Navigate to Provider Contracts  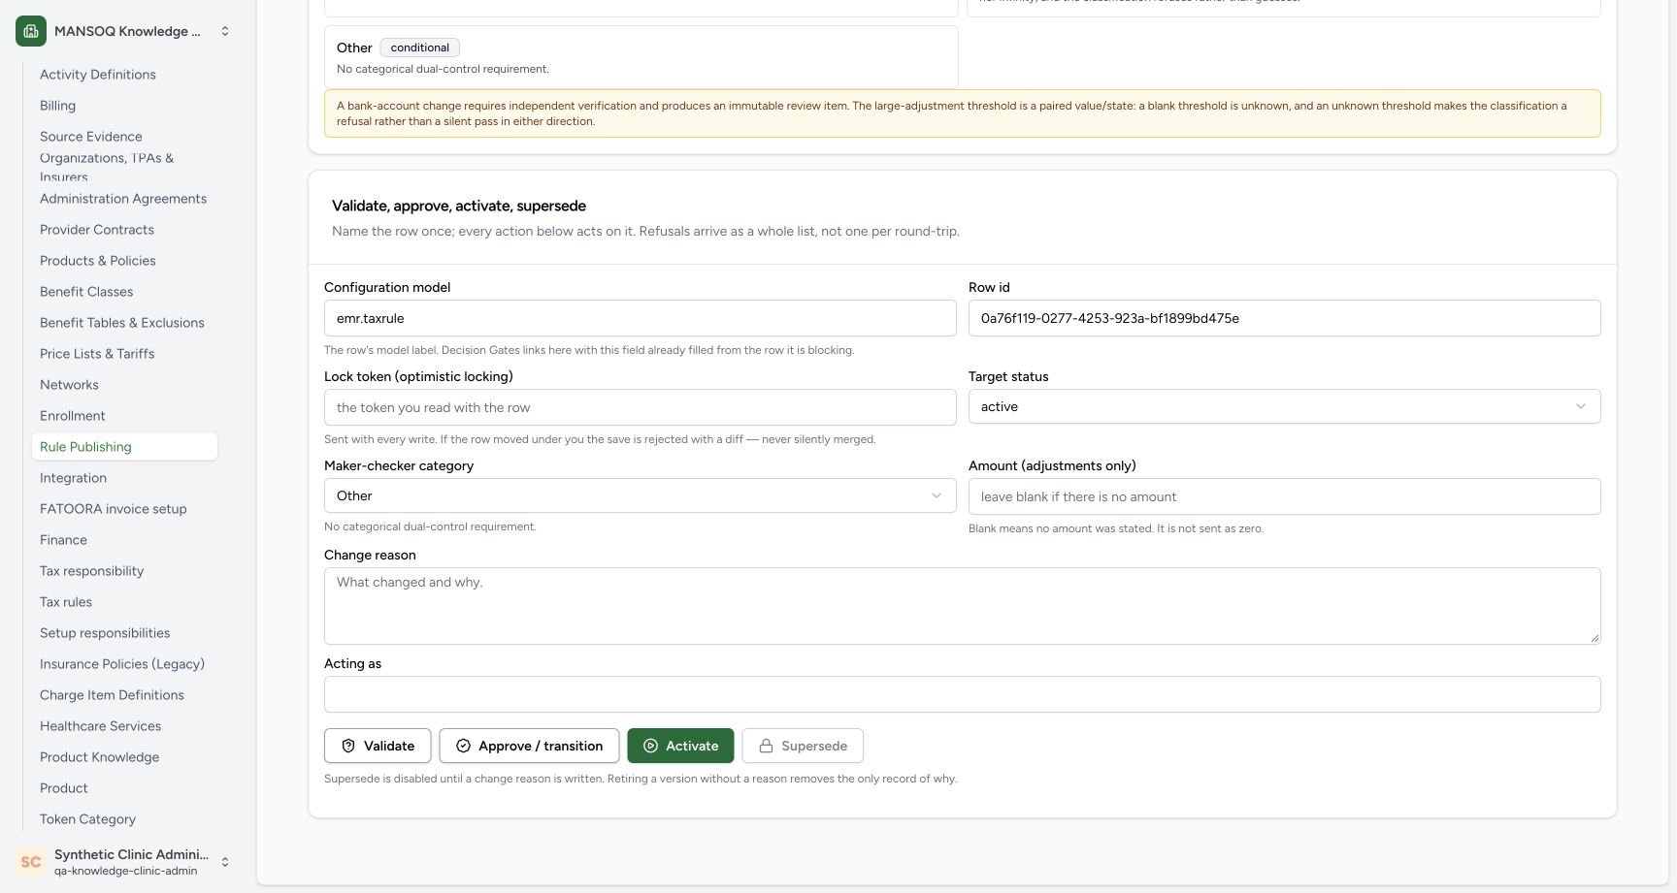97,230
